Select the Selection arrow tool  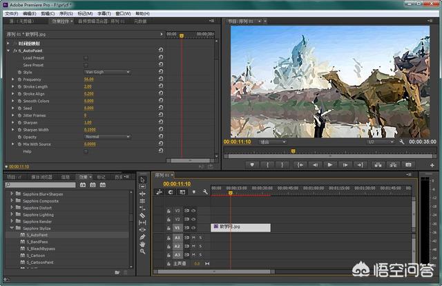coord(143,180)
